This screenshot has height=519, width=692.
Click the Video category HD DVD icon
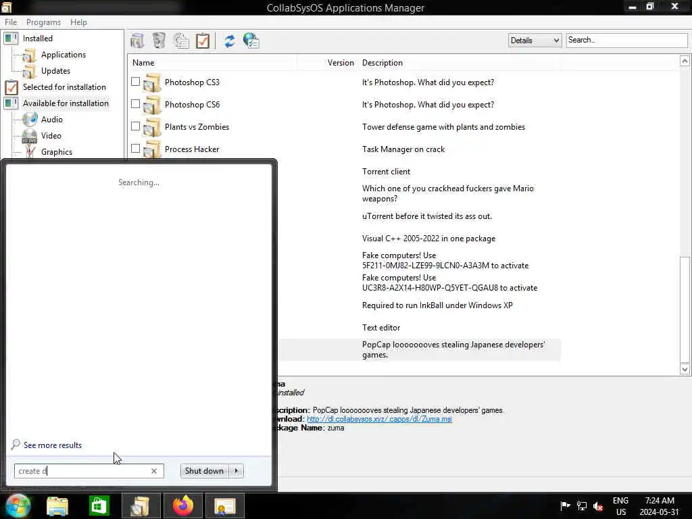tap(30, 135)
